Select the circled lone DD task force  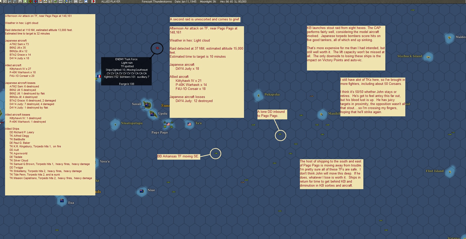[x=280, y=134]
